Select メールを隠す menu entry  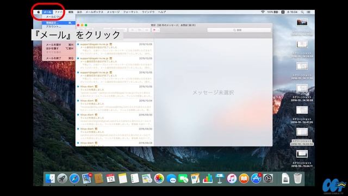59,45
